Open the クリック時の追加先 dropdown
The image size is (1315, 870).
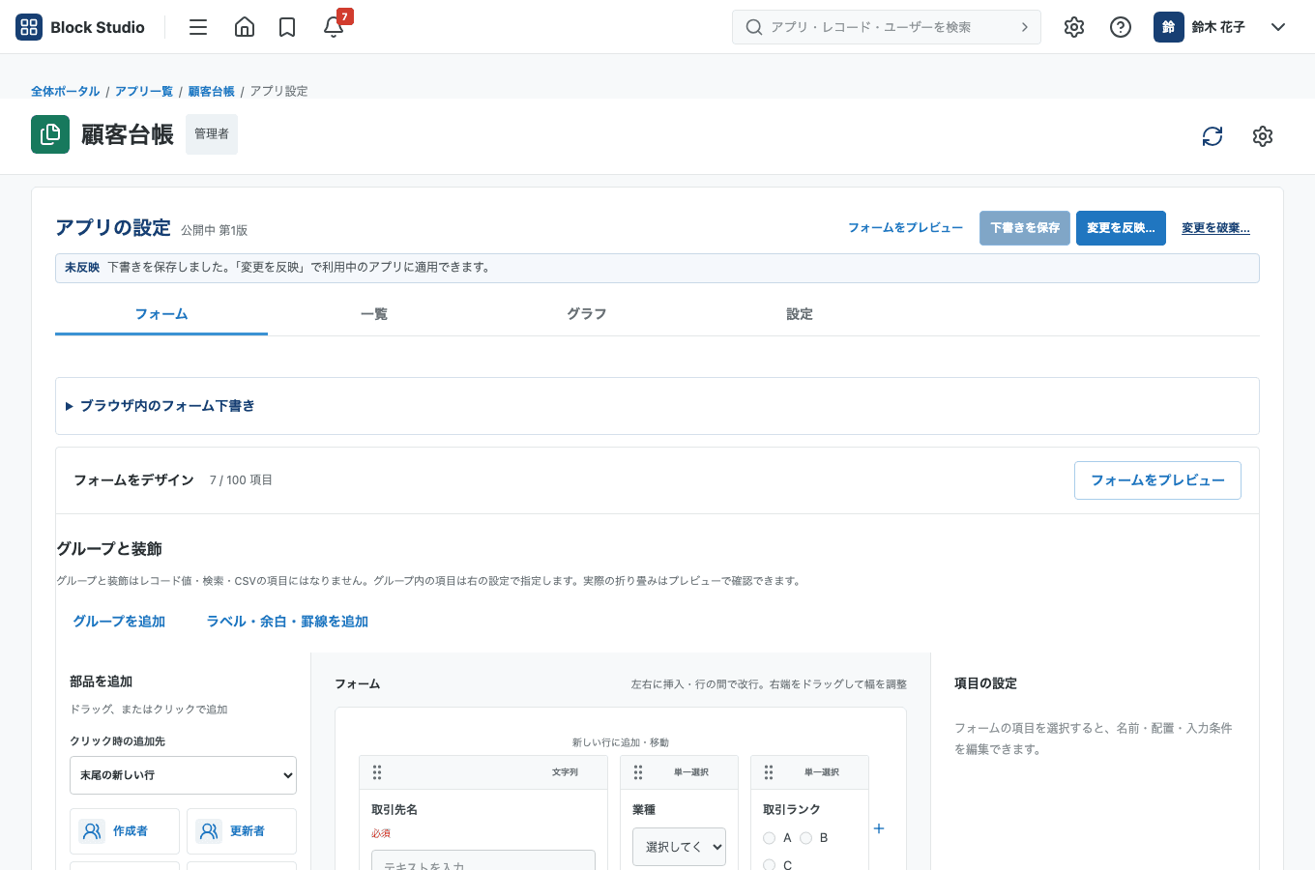(184, 775)
